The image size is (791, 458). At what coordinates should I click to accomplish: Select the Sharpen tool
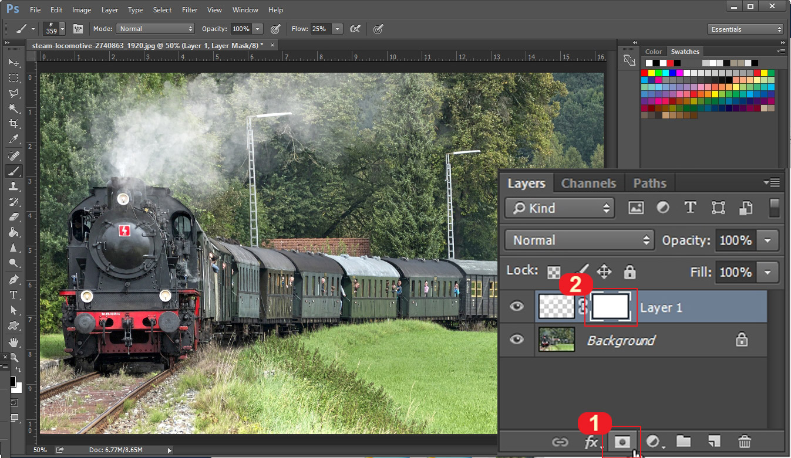(x=14, y=247)
